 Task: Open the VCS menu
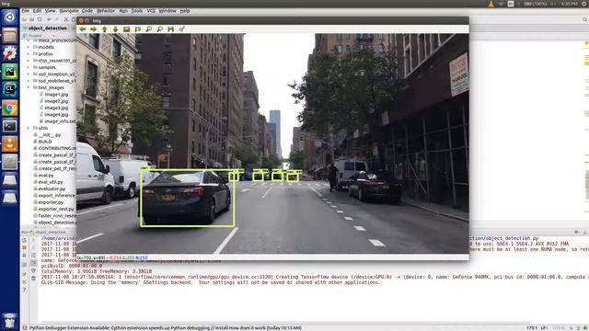pyautogui.click(x=151, y=11)
